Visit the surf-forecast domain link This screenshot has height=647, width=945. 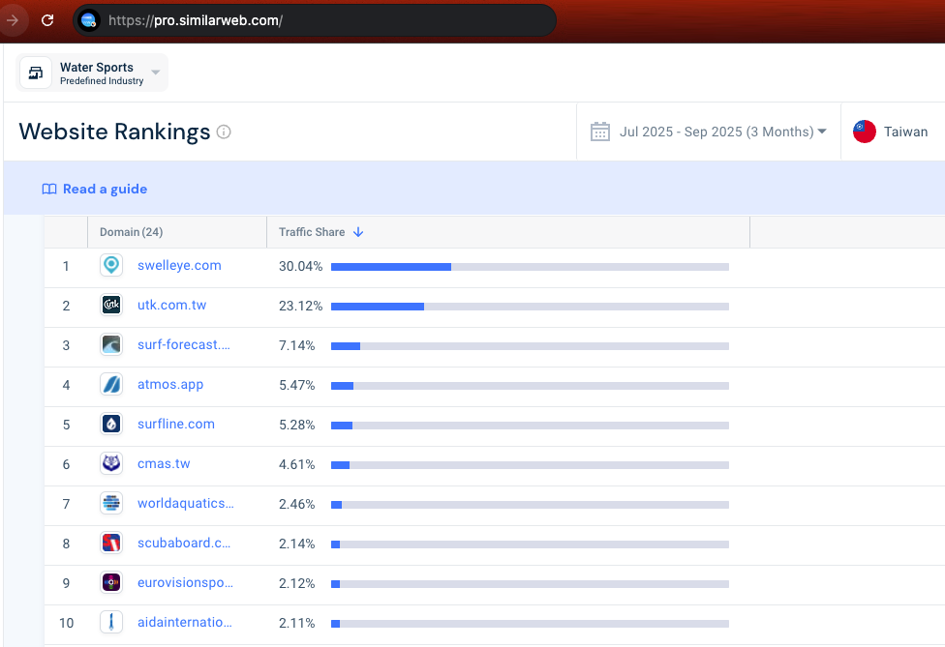[x=184, y=344]
